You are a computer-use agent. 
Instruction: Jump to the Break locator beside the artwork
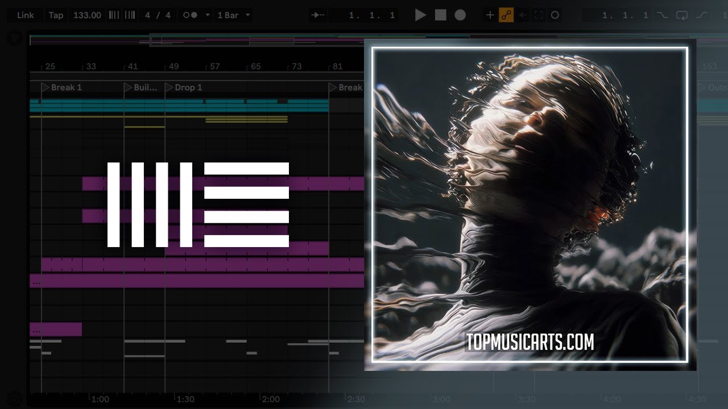[345, 87]
